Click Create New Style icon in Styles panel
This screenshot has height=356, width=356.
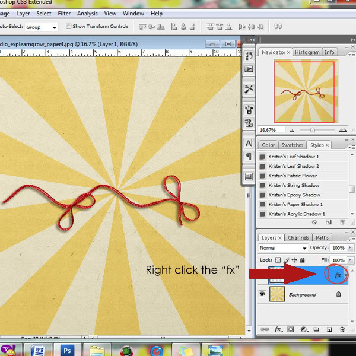[329, 222]
